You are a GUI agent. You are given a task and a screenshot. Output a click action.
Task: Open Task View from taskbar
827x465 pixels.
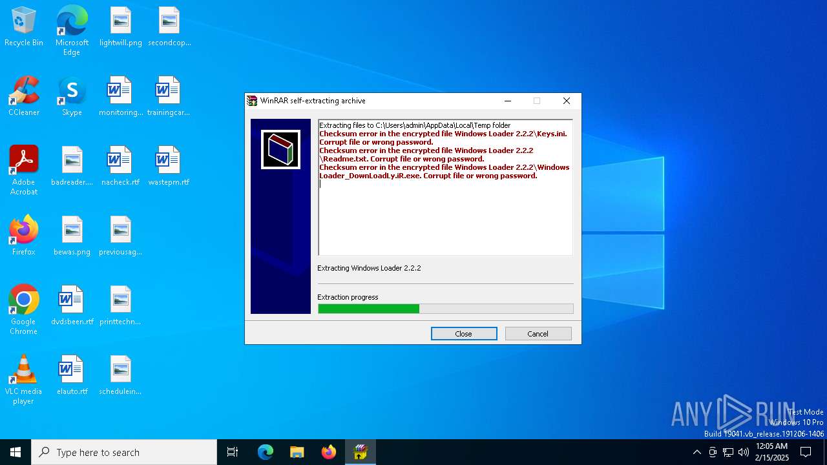233,452
